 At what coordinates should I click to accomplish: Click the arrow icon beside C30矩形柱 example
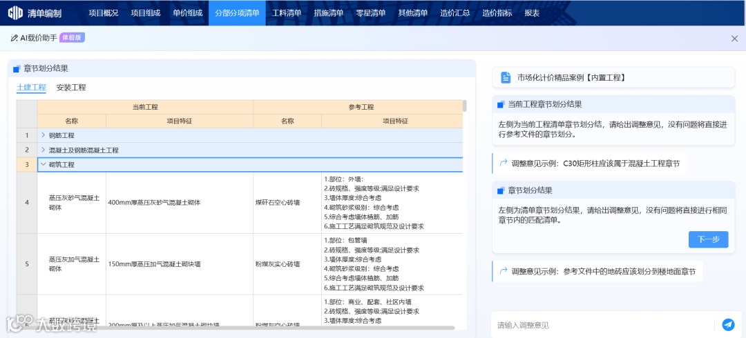[503, 163]
